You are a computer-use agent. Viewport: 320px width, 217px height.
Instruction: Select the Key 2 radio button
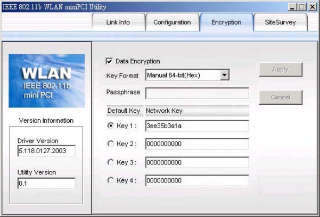[x=111, y=144]
